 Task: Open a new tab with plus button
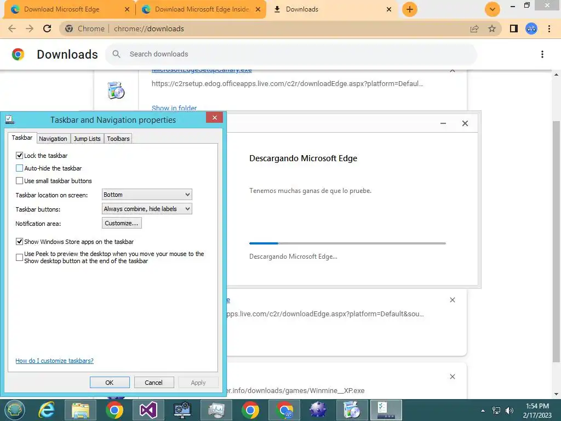tap(410, 9)
